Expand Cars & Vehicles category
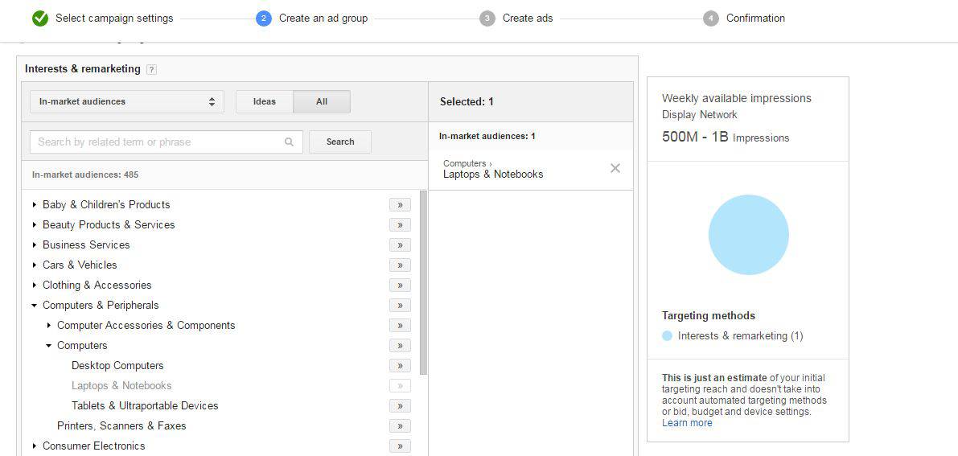Image resolution: width=958 pixels, height=456 pixels. tap(35, 265)
